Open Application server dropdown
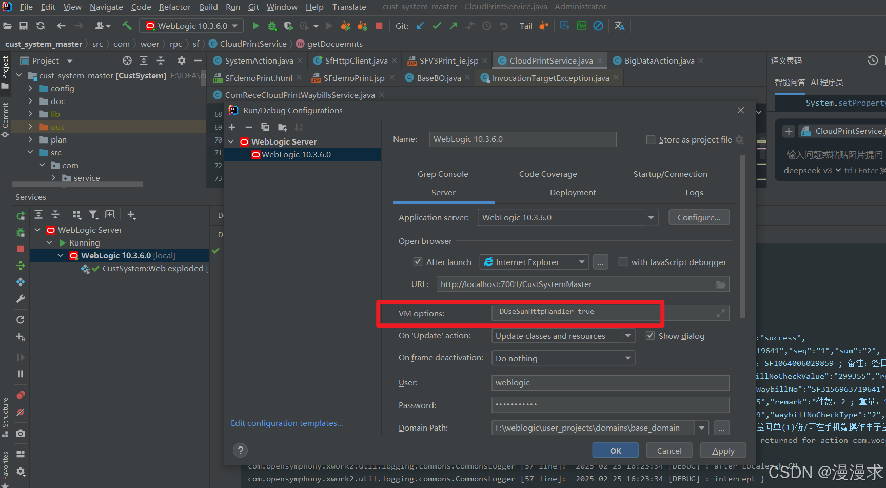 pyautogui.click(x=568, y=217)
